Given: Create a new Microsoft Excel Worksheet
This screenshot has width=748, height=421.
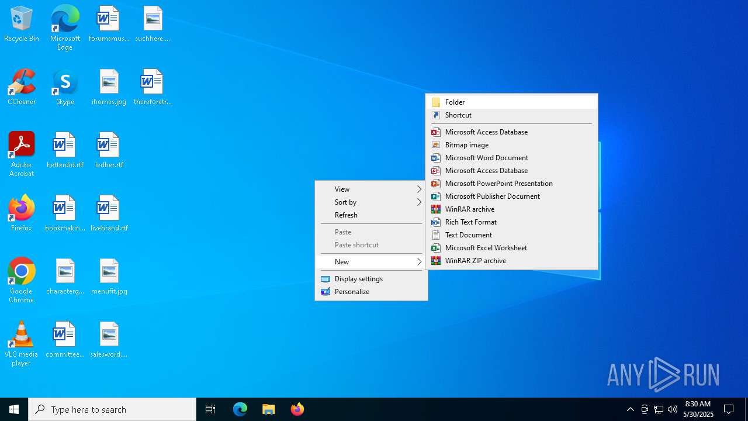Looking at the screenshot, I should pyautogui.click(x=511, y=248).
